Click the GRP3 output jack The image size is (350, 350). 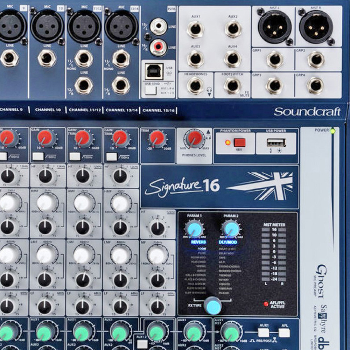tap(274, 86)
